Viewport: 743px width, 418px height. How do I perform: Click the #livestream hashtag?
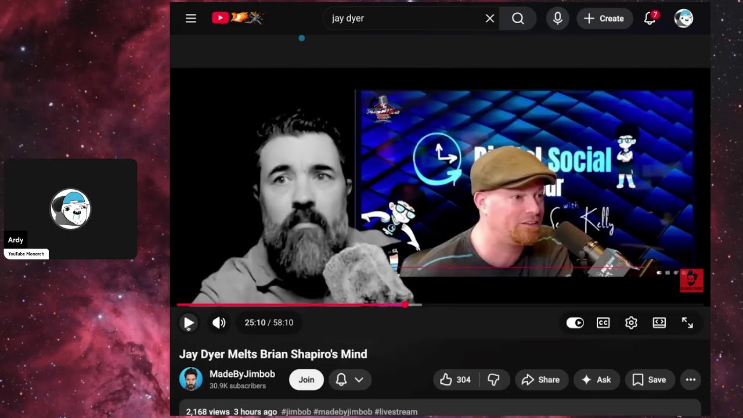point(396,412)
